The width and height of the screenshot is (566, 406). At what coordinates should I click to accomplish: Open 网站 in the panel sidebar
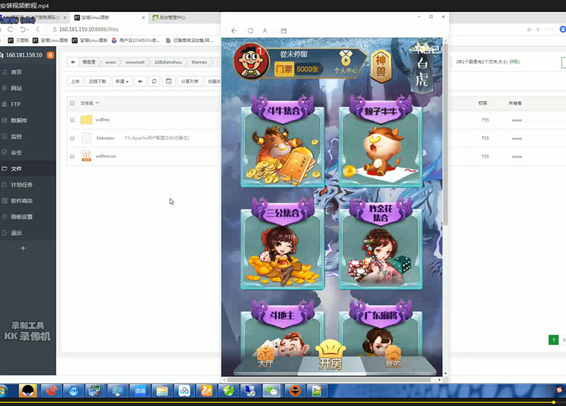click(x=16, y=88)
